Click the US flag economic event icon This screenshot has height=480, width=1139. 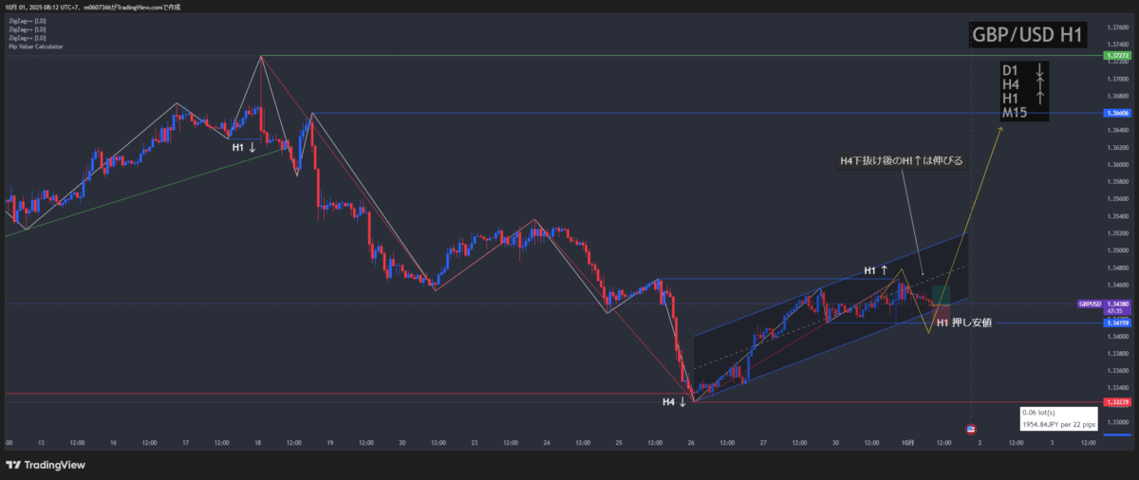pyautogui.click(x=970, y=429)
